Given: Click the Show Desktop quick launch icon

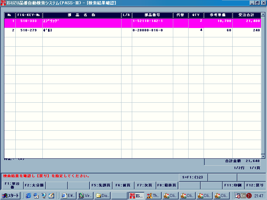Looking at the screenshot, I should 44,196.
